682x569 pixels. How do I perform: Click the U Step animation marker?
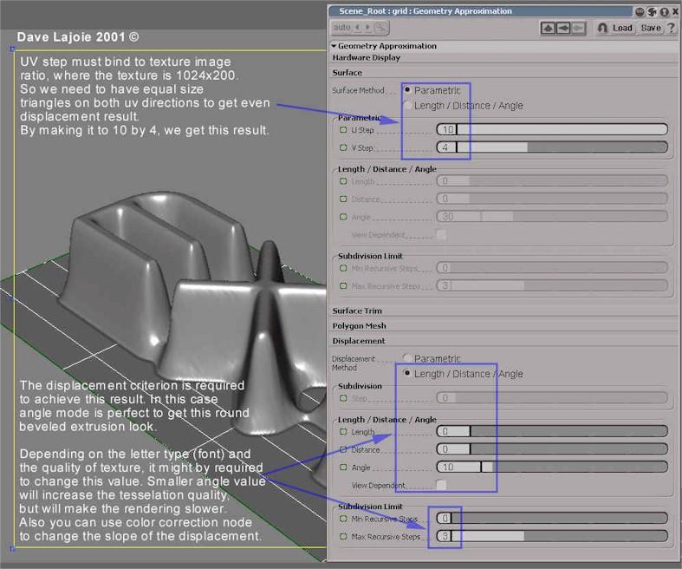click(343, 129)
